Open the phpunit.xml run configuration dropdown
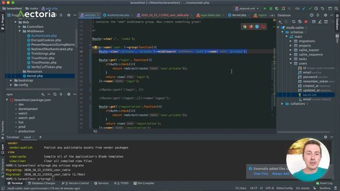The height and width of the screenshot is (191, 340). (246, 8)
